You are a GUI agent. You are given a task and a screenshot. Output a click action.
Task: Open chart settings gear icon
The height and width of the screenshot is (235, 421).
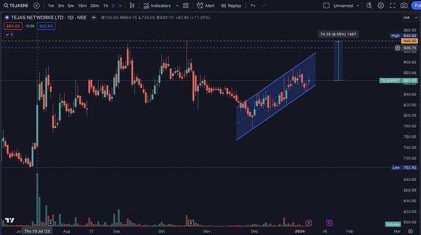point(381,5)
